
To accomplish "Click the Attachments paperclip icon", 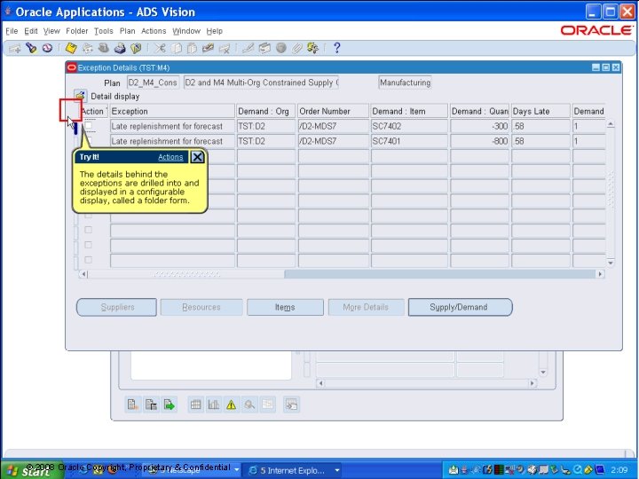I will [296, 49].
